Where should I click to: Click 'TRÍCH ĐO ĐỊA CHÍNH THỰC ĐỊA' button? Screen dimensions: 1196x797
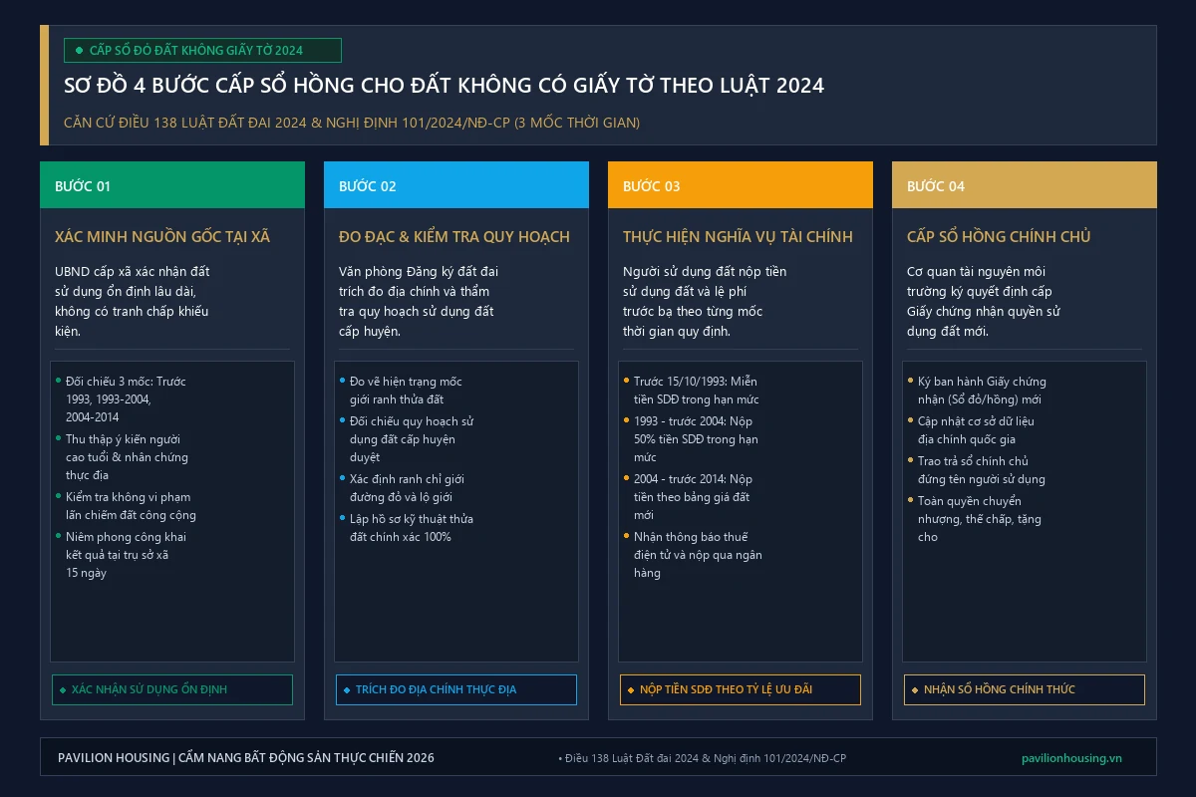point(456,689)
